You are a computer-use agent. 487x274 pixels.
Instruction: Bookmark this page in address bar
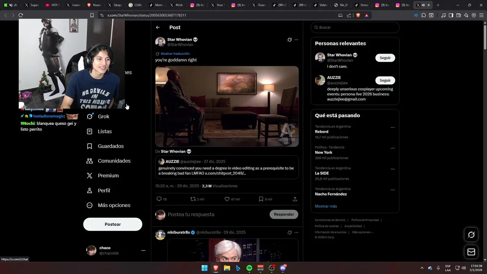92,15
